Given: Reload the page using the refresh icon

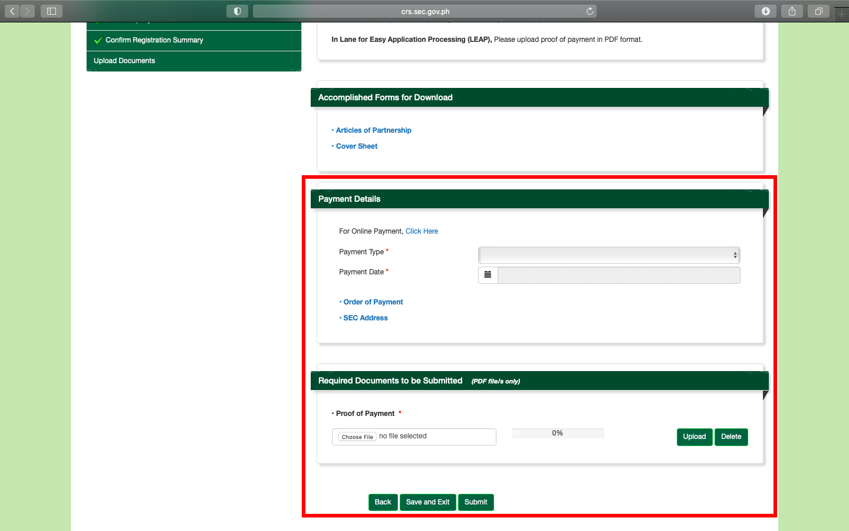Looking at the screenshot, I should (590, 11).
